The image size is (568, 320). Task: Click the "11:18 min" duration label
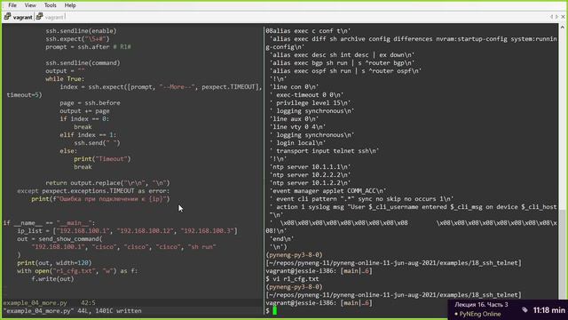point(548,310)
